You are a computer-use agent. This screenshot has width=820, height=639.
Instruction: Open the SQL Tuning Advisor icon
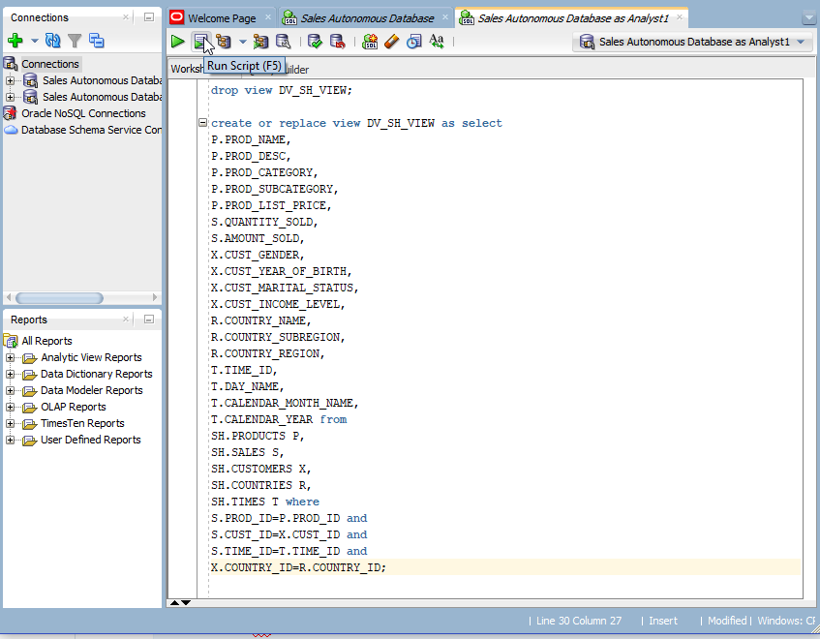point(283,42)
